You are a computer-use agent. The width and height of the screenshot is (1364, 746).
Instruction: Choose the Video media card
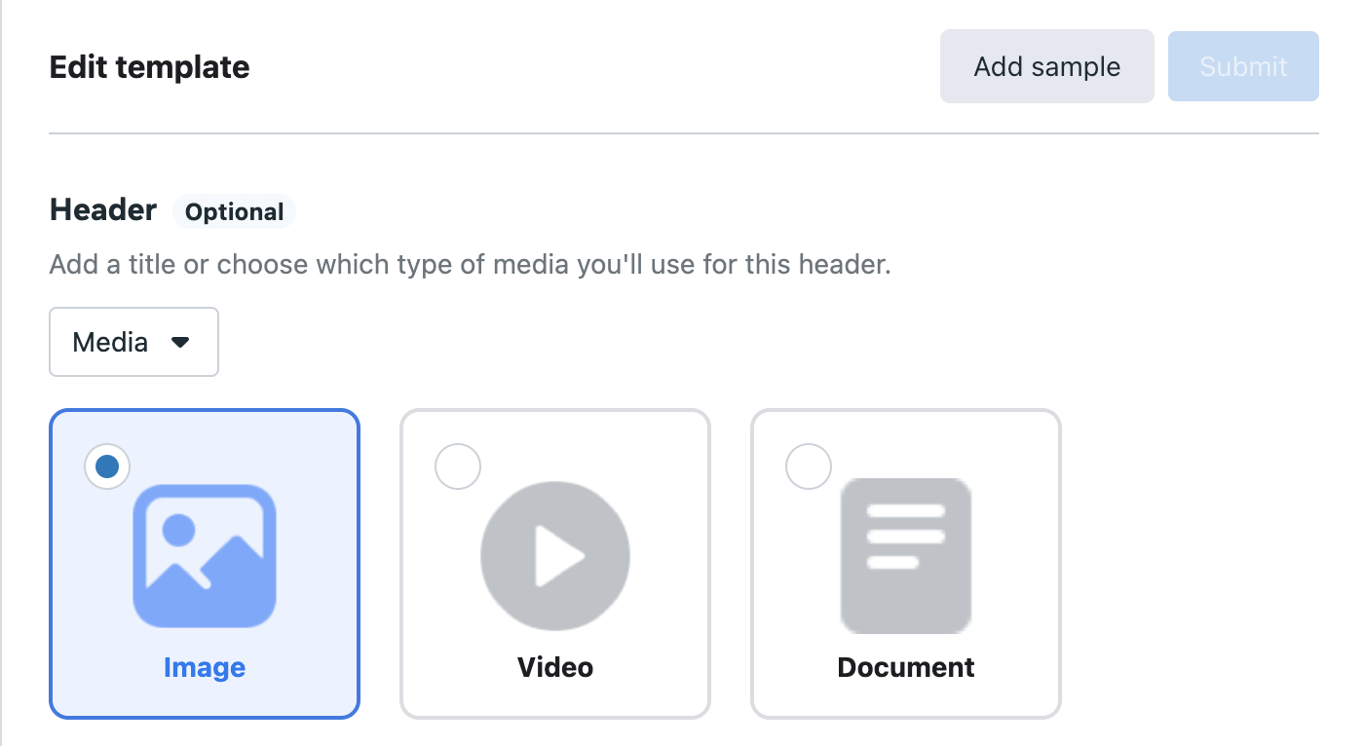555,564
